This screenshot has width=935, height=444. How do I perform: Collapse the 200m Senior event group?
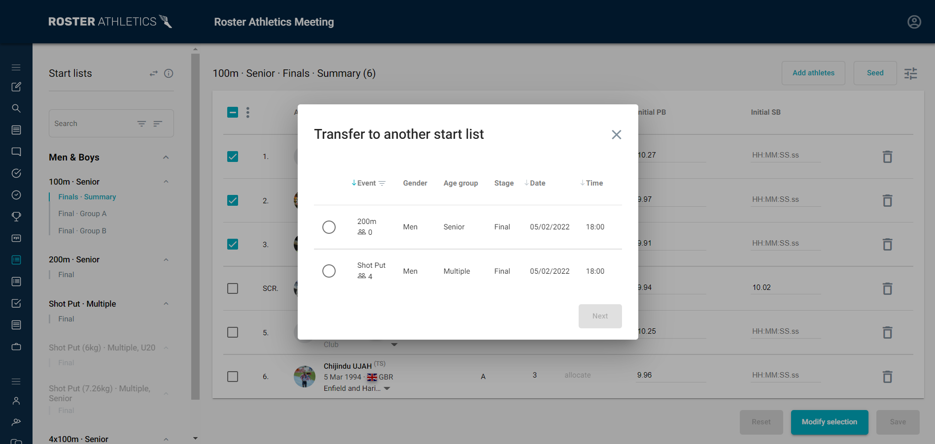coord(166,259)
